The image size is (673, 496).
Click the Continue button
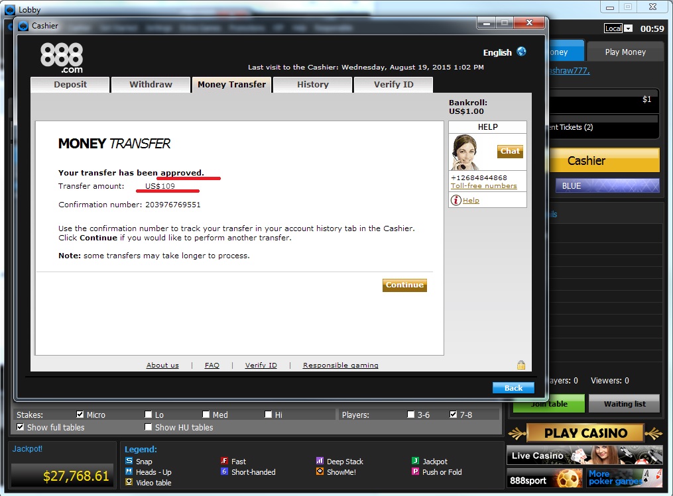(404, 285)
